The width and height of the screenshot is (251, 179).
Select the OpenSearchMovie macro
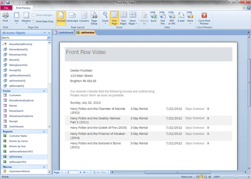coord(19,171)
